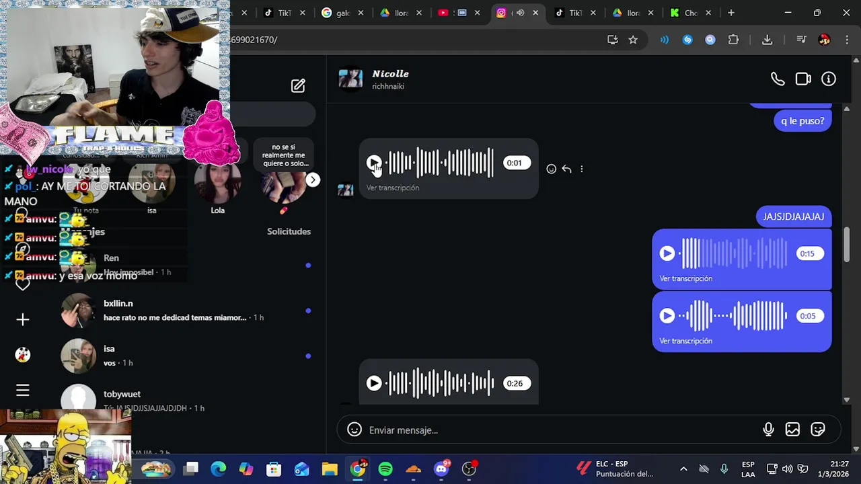
Task: Toggle microphone icon in system tray
Action: tap(724, 469)
